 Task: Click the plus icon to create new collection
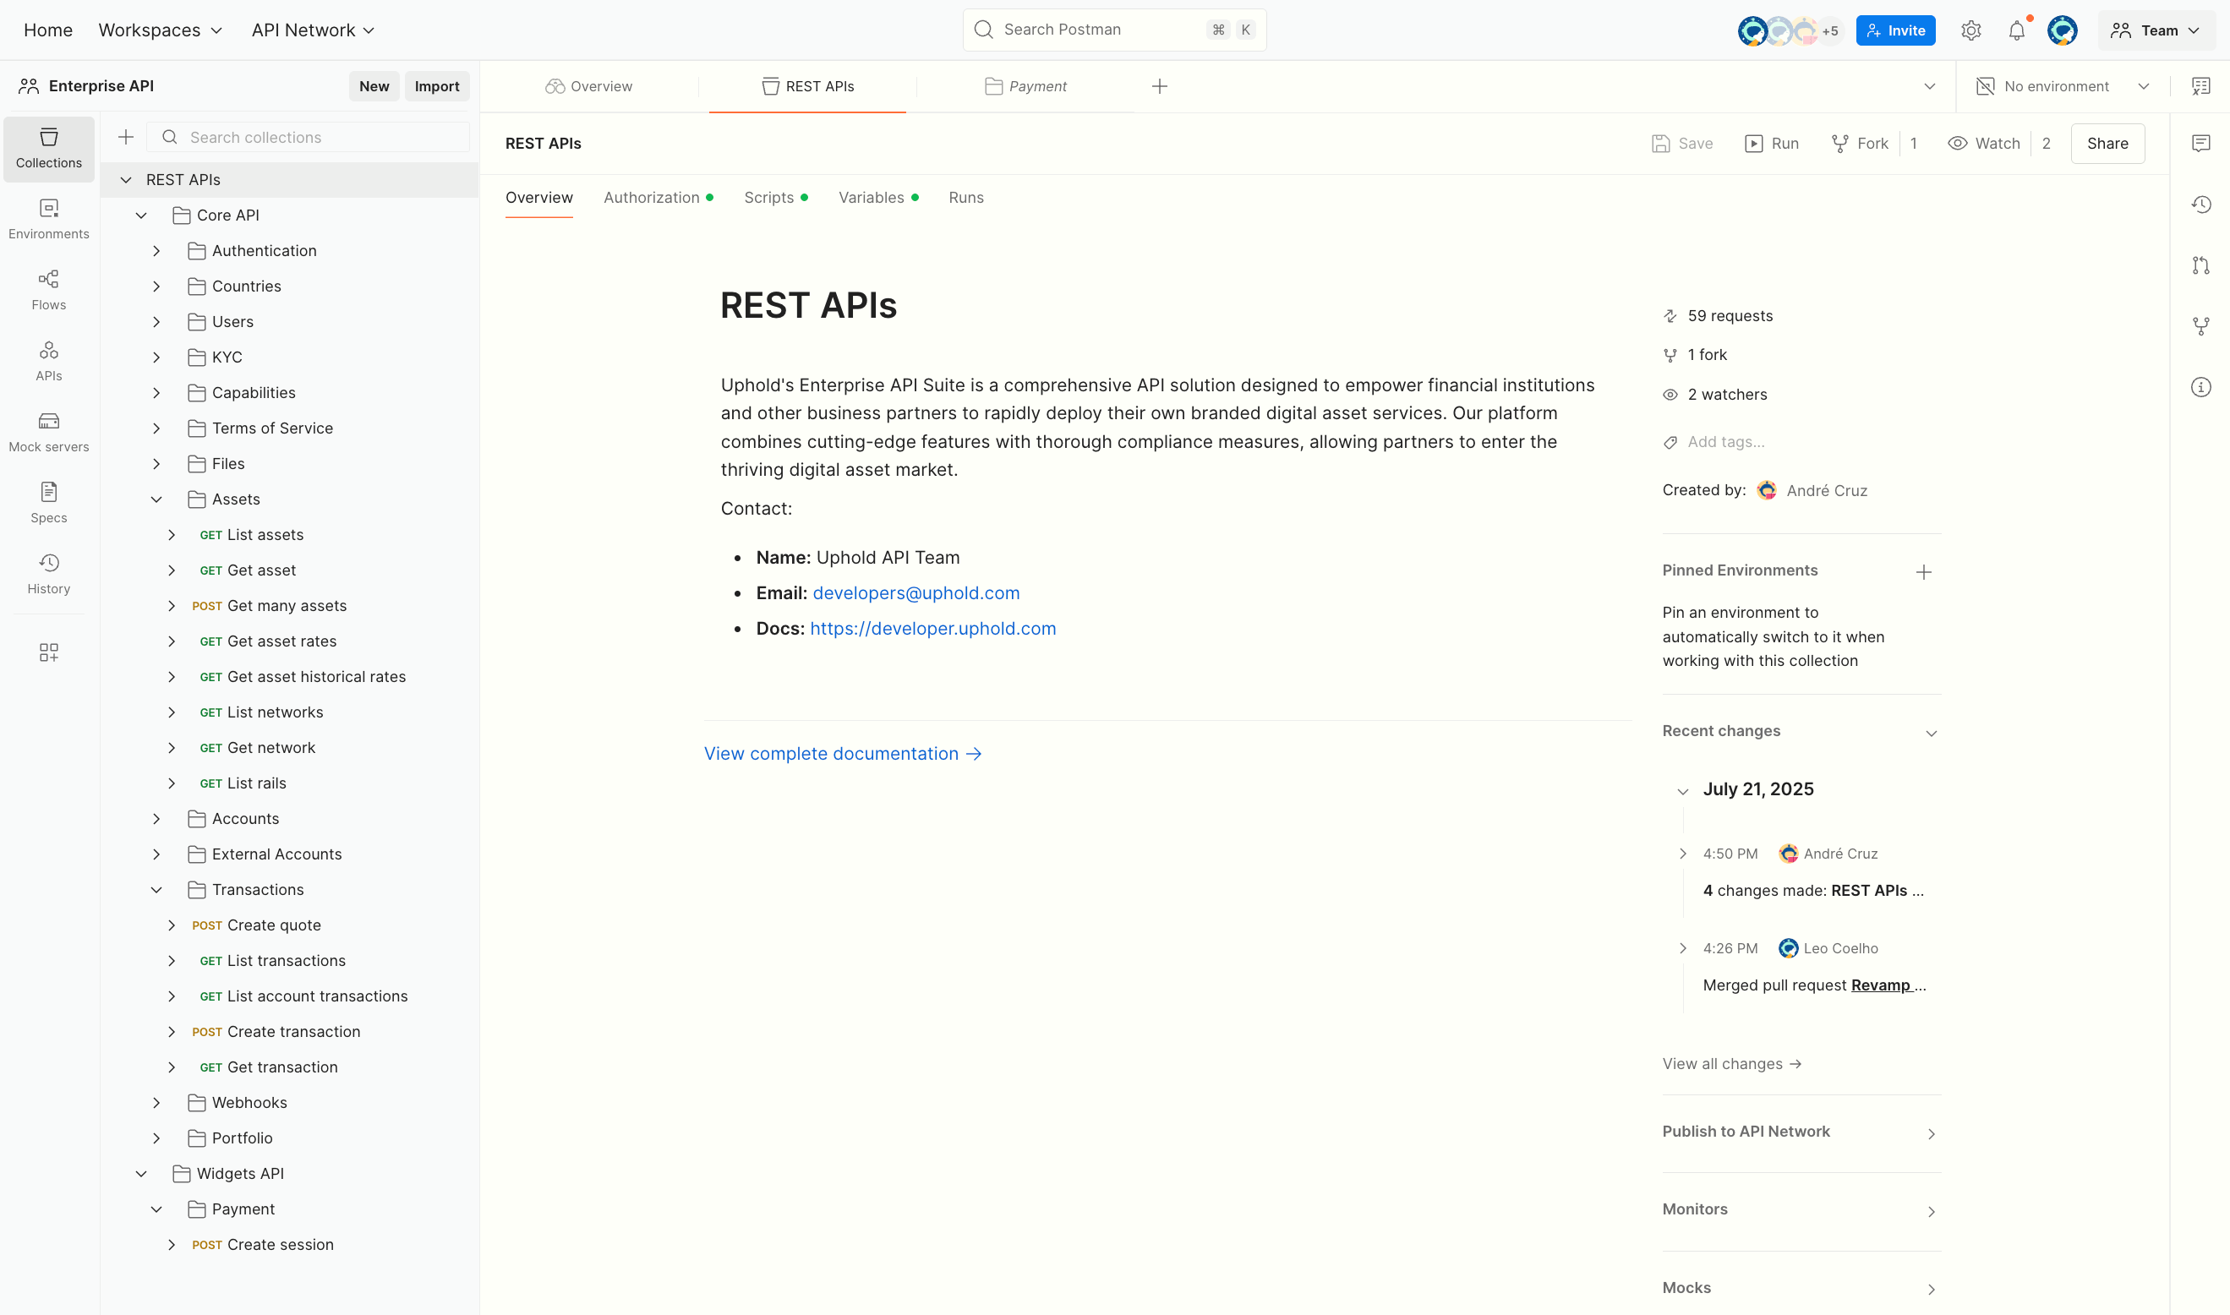(126, 138)
